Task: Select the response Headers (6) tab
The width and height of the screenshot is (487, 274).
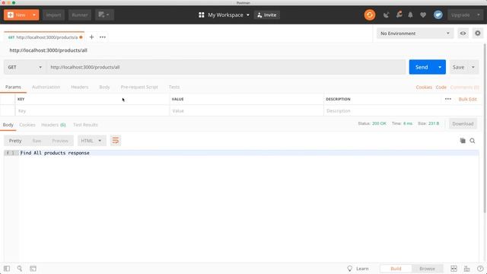Action: point(53,125)
